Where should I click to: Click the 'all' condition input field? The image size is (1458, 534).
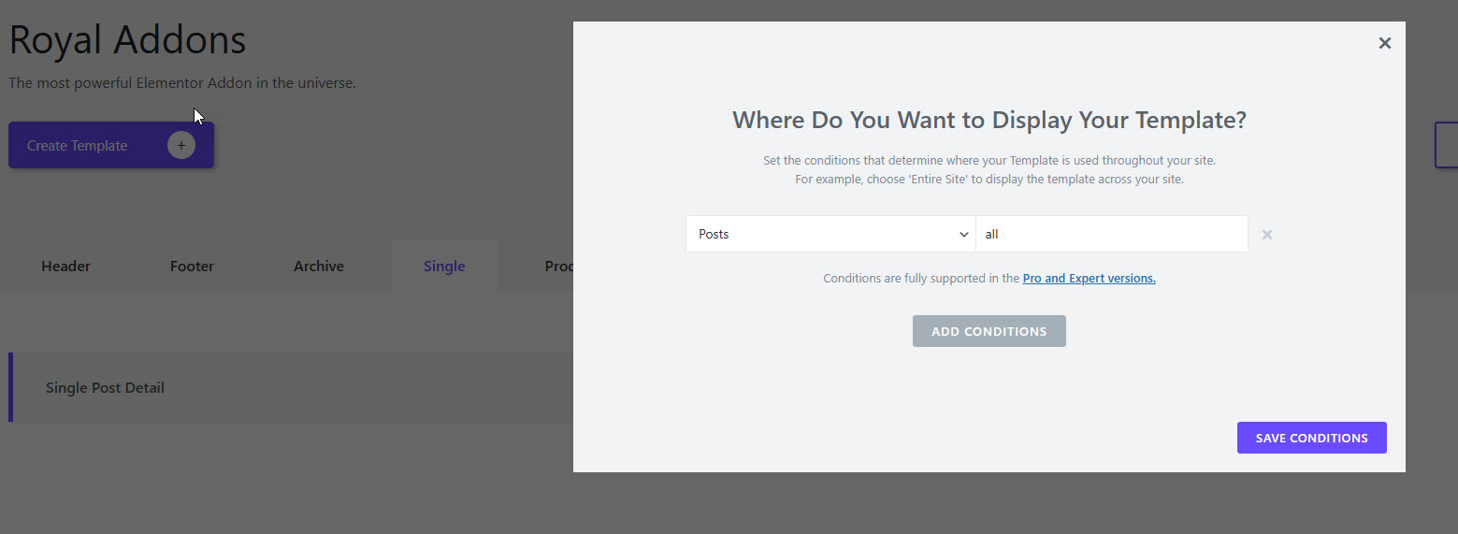1111,234
